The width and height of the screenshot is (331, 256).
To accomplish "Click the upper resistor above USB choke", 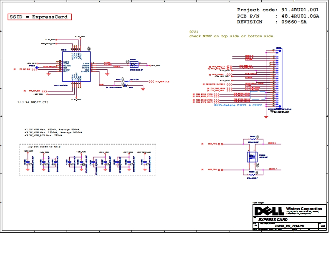I will click(x=253, y=140).
